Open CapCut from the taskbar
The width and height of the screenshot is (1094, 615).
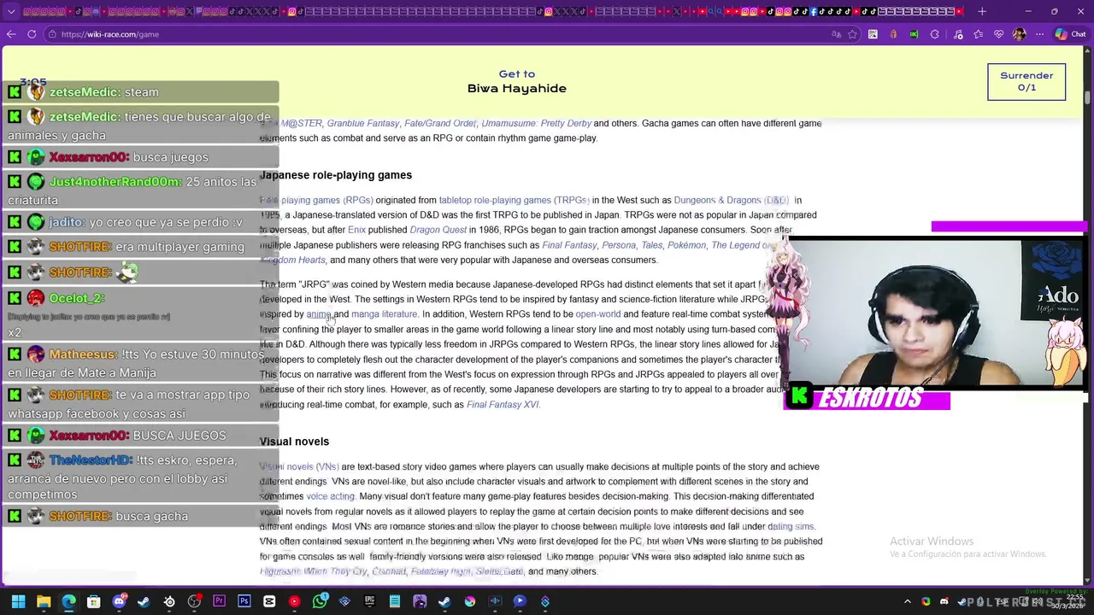[x=269, y=601]
